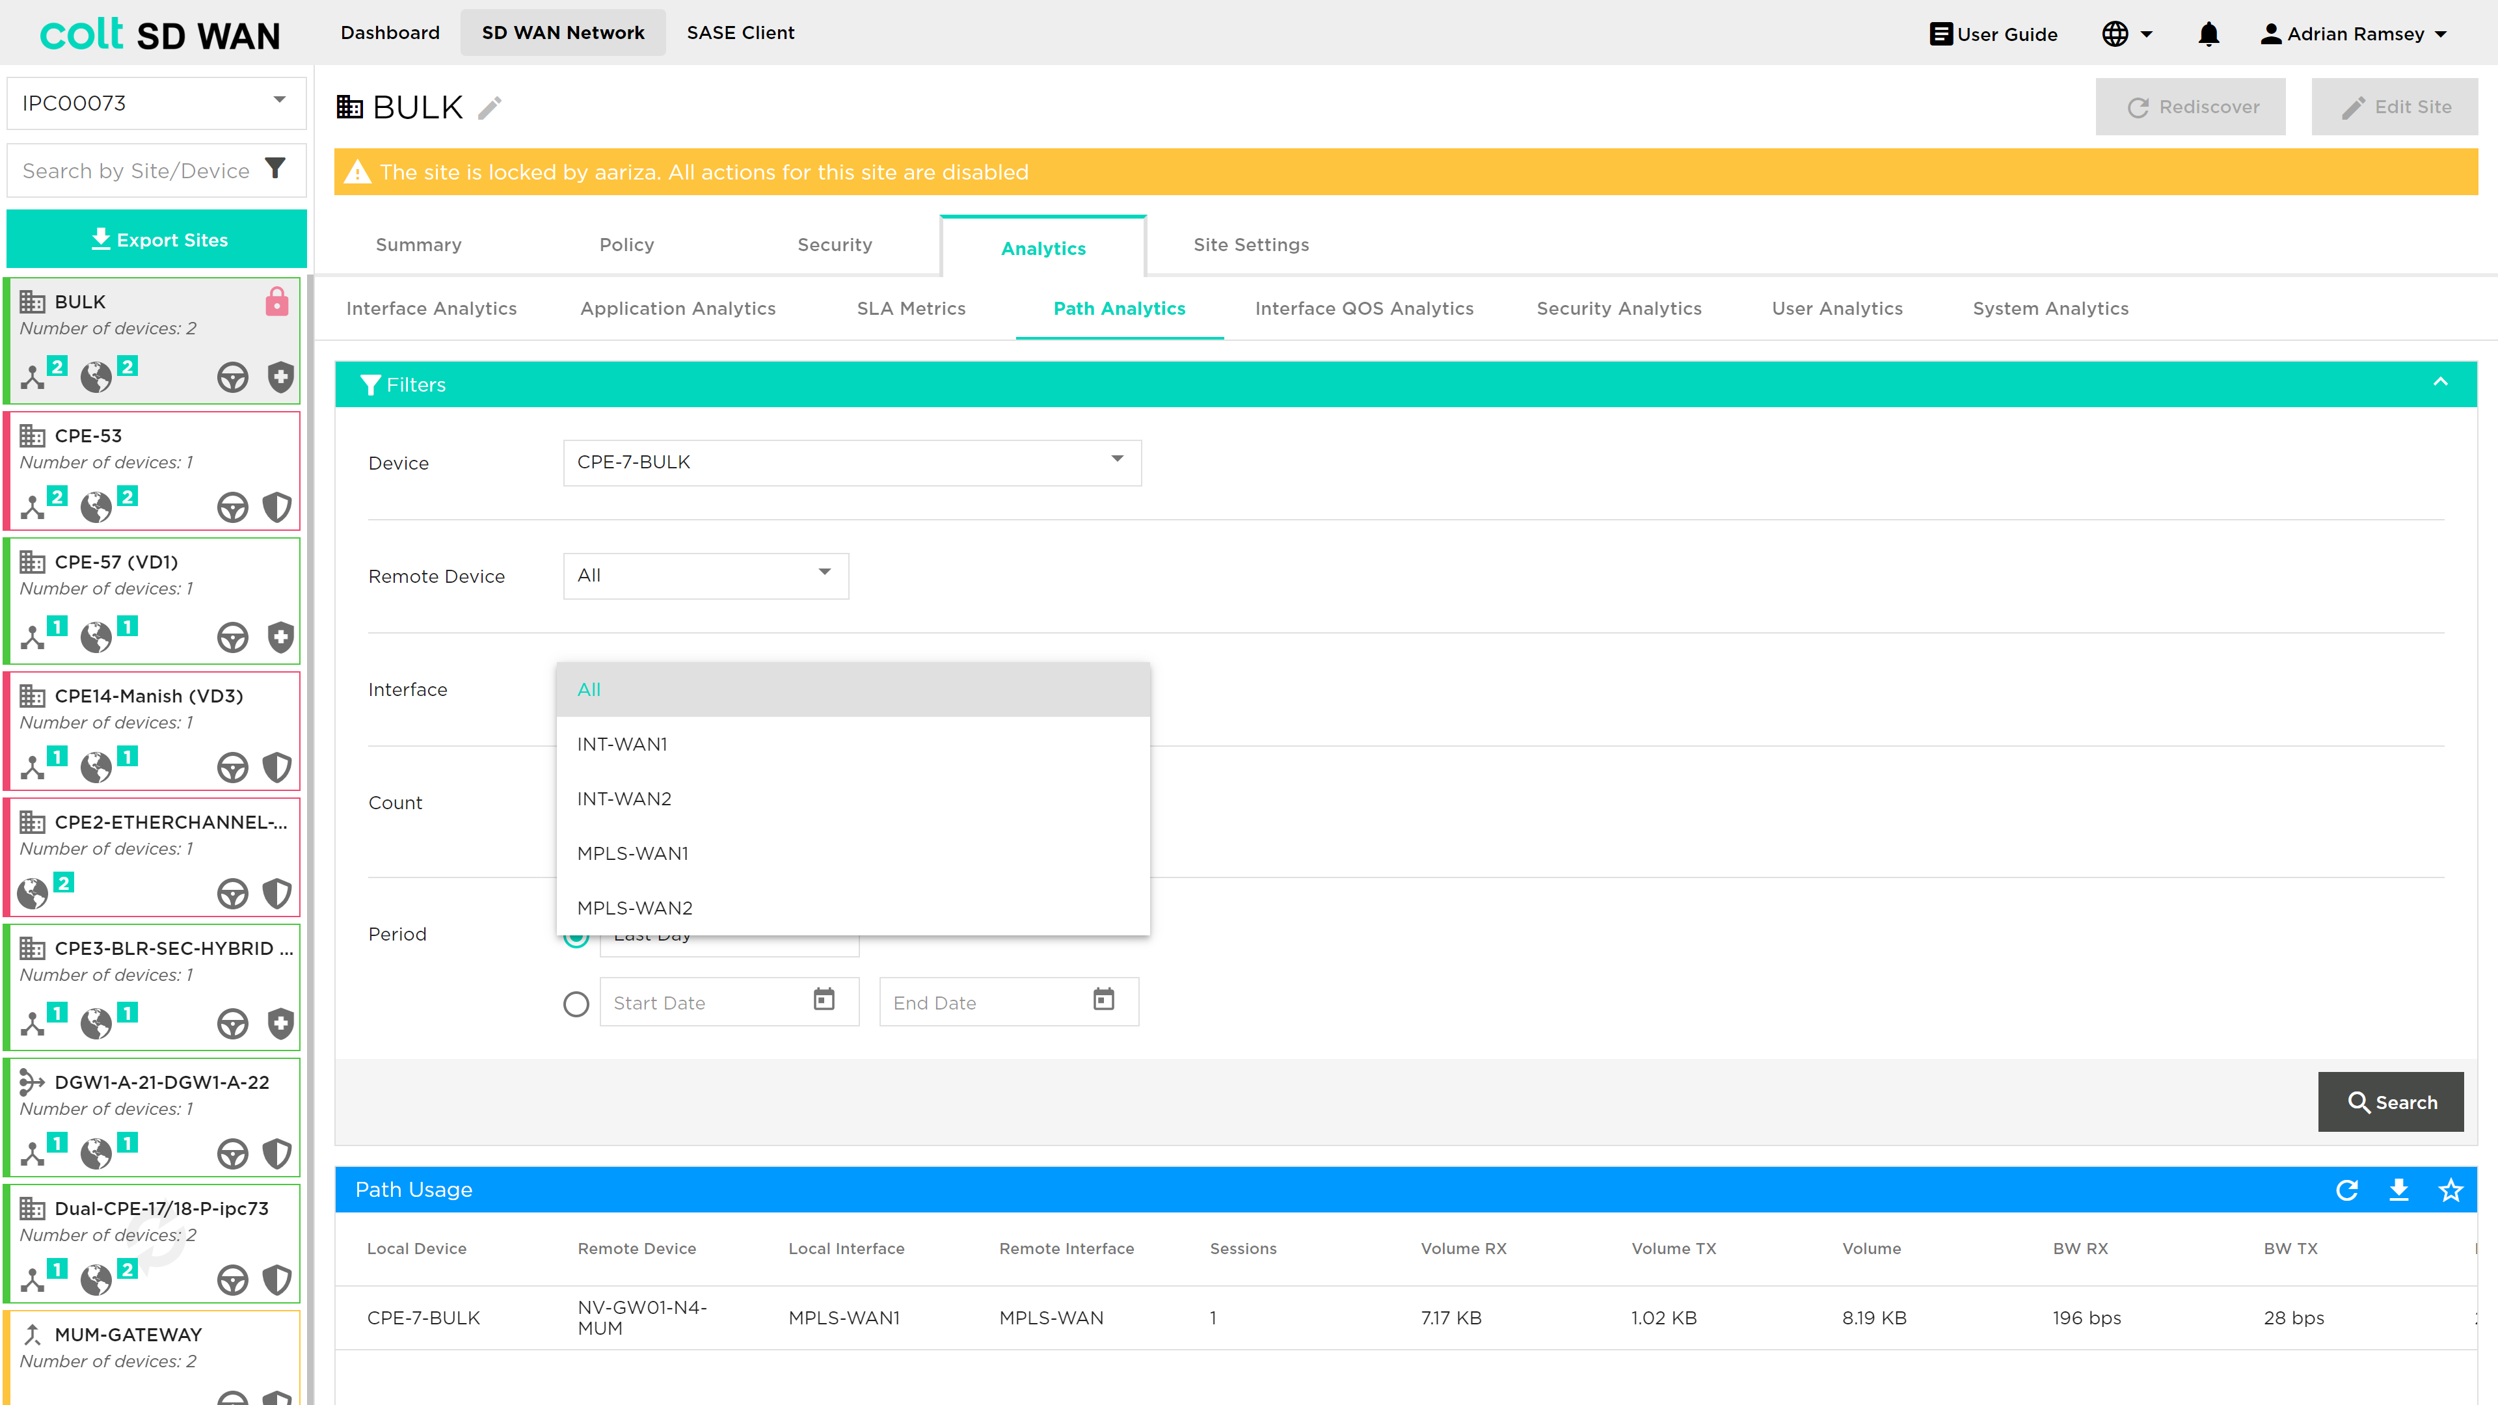Mark Path Usage as favorite star
Viewport: 2498px width, 1405px height.
click(2451, 1190)
